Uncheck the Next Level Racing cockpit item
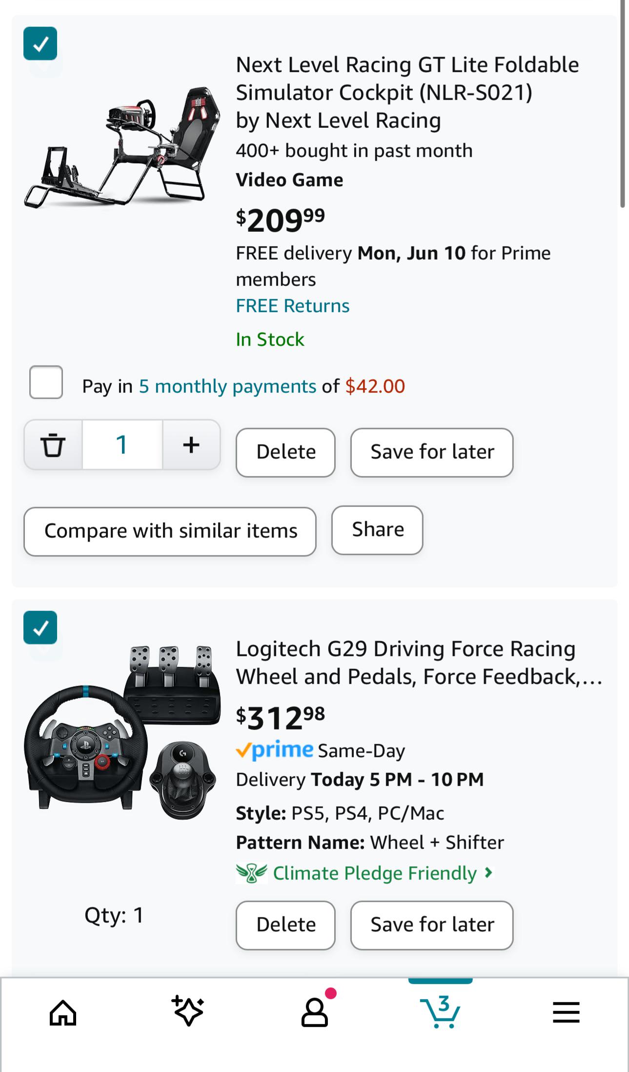Viewport: 629px width, 1072px height. click(x=41, y=43)
